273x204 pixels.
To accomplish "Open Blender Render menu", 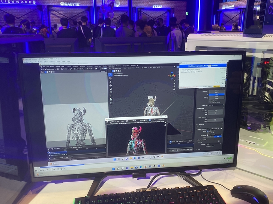I will click(x=52, y=67).
